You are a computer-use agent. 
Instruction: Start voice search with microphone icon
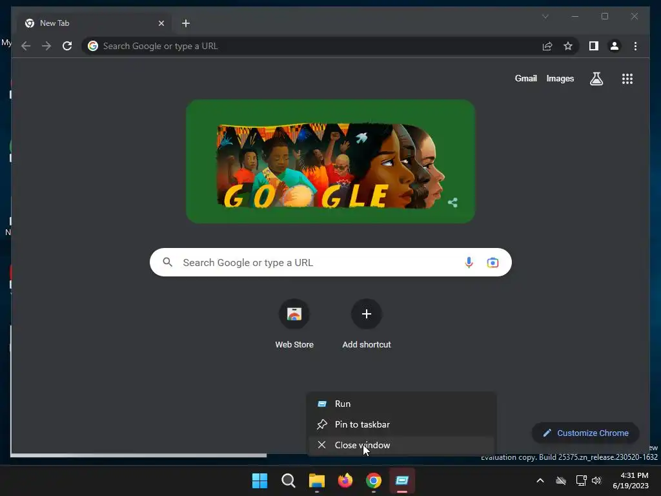(x=469, y=262)
